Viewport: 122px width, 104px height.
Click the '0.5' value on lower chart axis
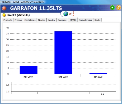(x=8, y=85)
